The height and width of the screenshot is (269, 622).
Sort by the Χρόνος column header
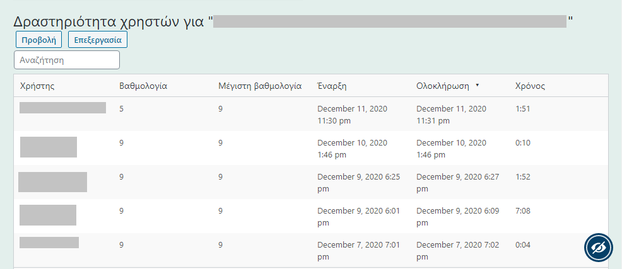tap(530, 86)
